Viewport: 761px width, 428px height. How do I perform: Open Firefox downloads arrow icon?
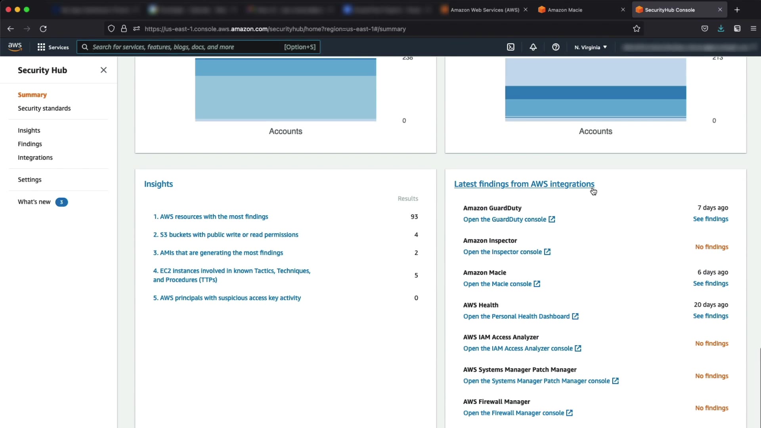coord(721,29)
